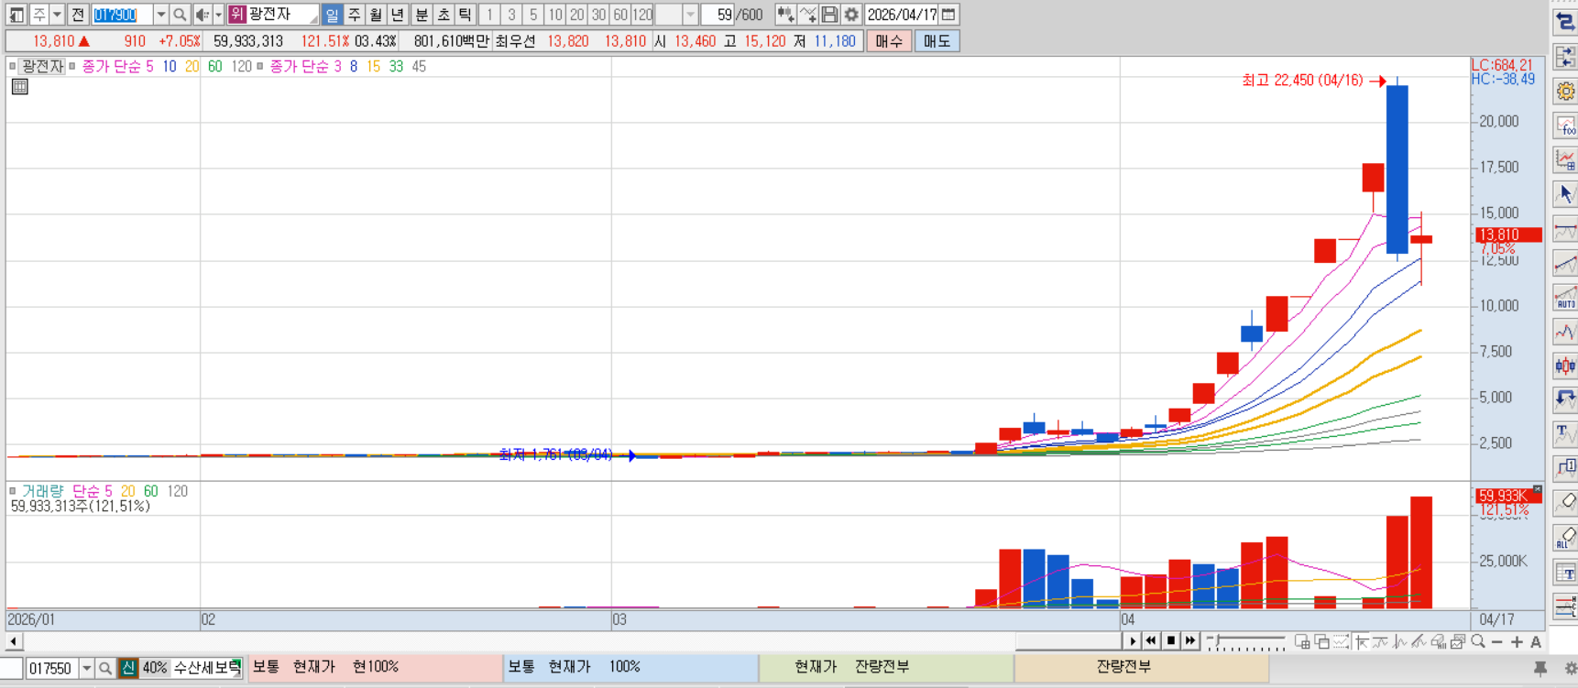Click the play button in chart playback controls

[1133, 640]
